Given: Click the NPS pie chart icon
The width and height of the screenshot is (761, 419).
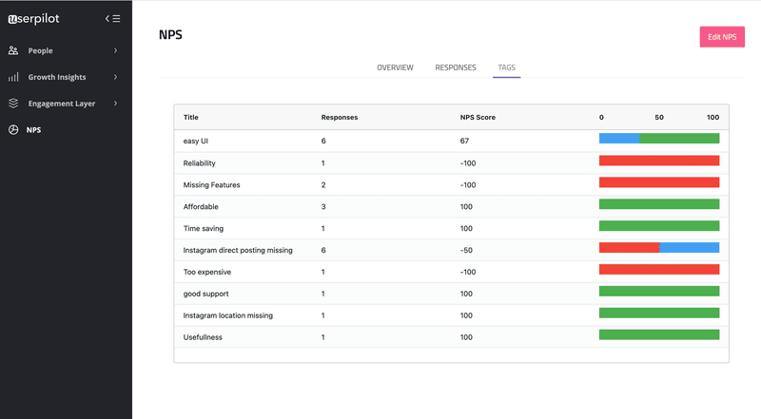Looking at the screenshot, I should point(13,129).
